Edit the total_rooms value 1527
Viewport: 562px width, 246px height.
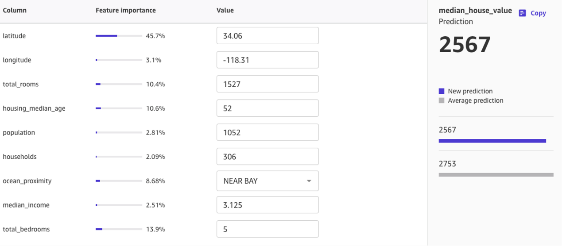point(267,84)
